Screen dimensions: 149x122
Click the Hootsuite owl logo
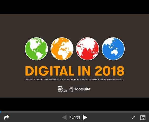click(71, 89)
